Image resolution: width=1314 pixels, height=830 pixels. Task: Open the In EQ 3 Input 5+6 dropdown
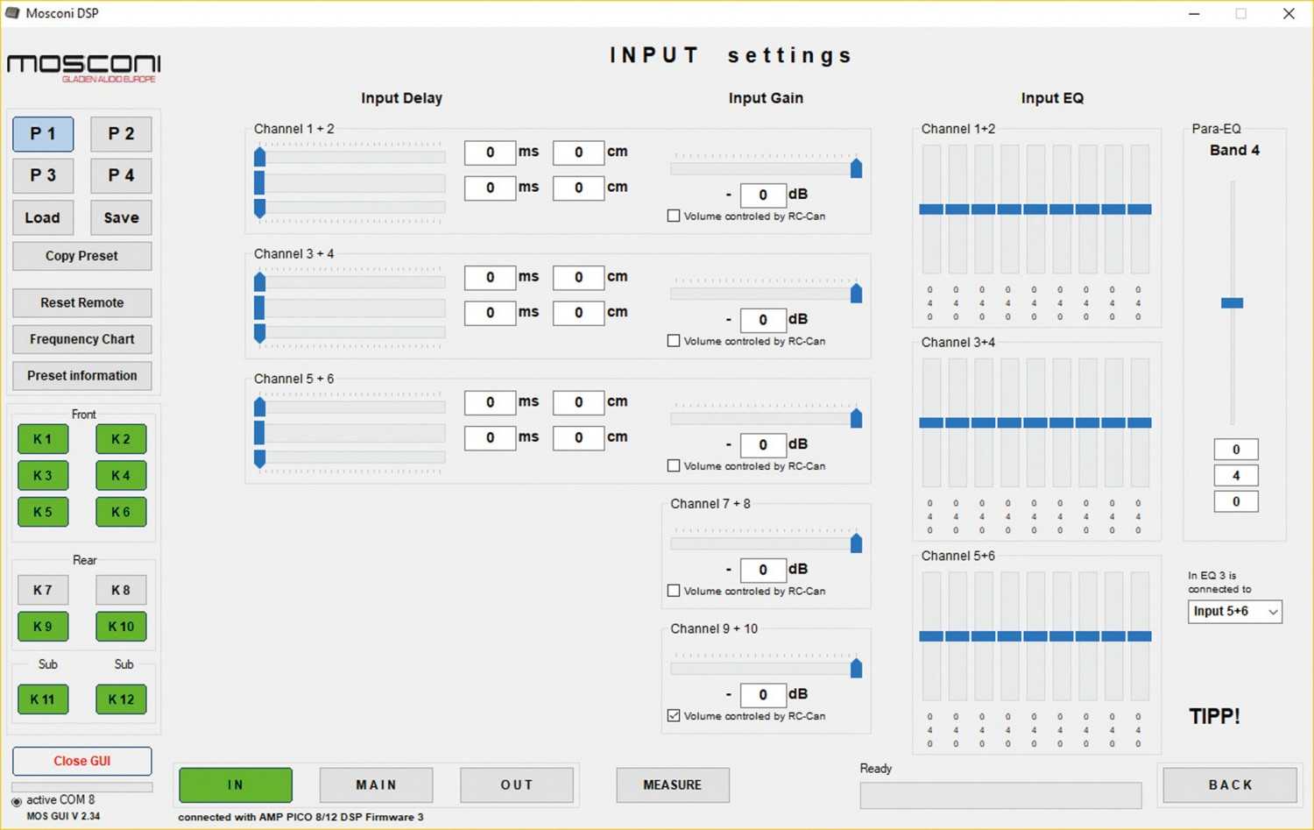1235,611
